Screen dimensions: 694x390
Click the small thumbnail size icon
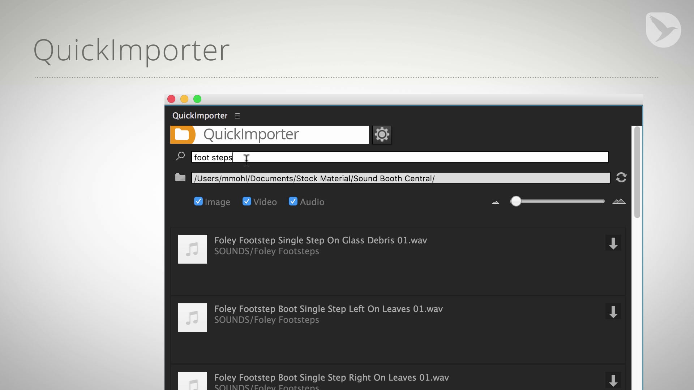(495, 202)
